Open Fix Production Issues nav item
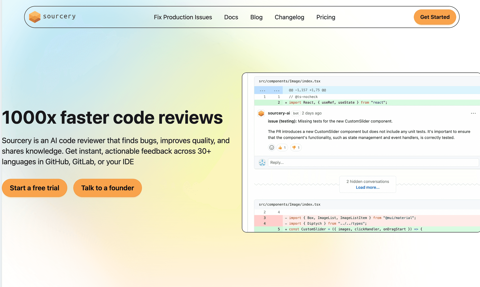 [183, 17]
